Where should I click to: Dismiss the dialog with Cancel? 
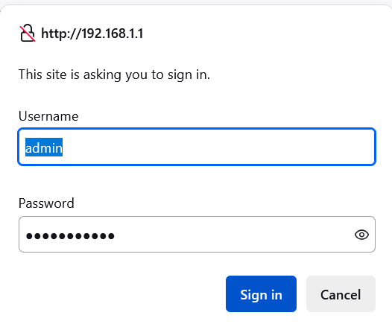[341, 293]
